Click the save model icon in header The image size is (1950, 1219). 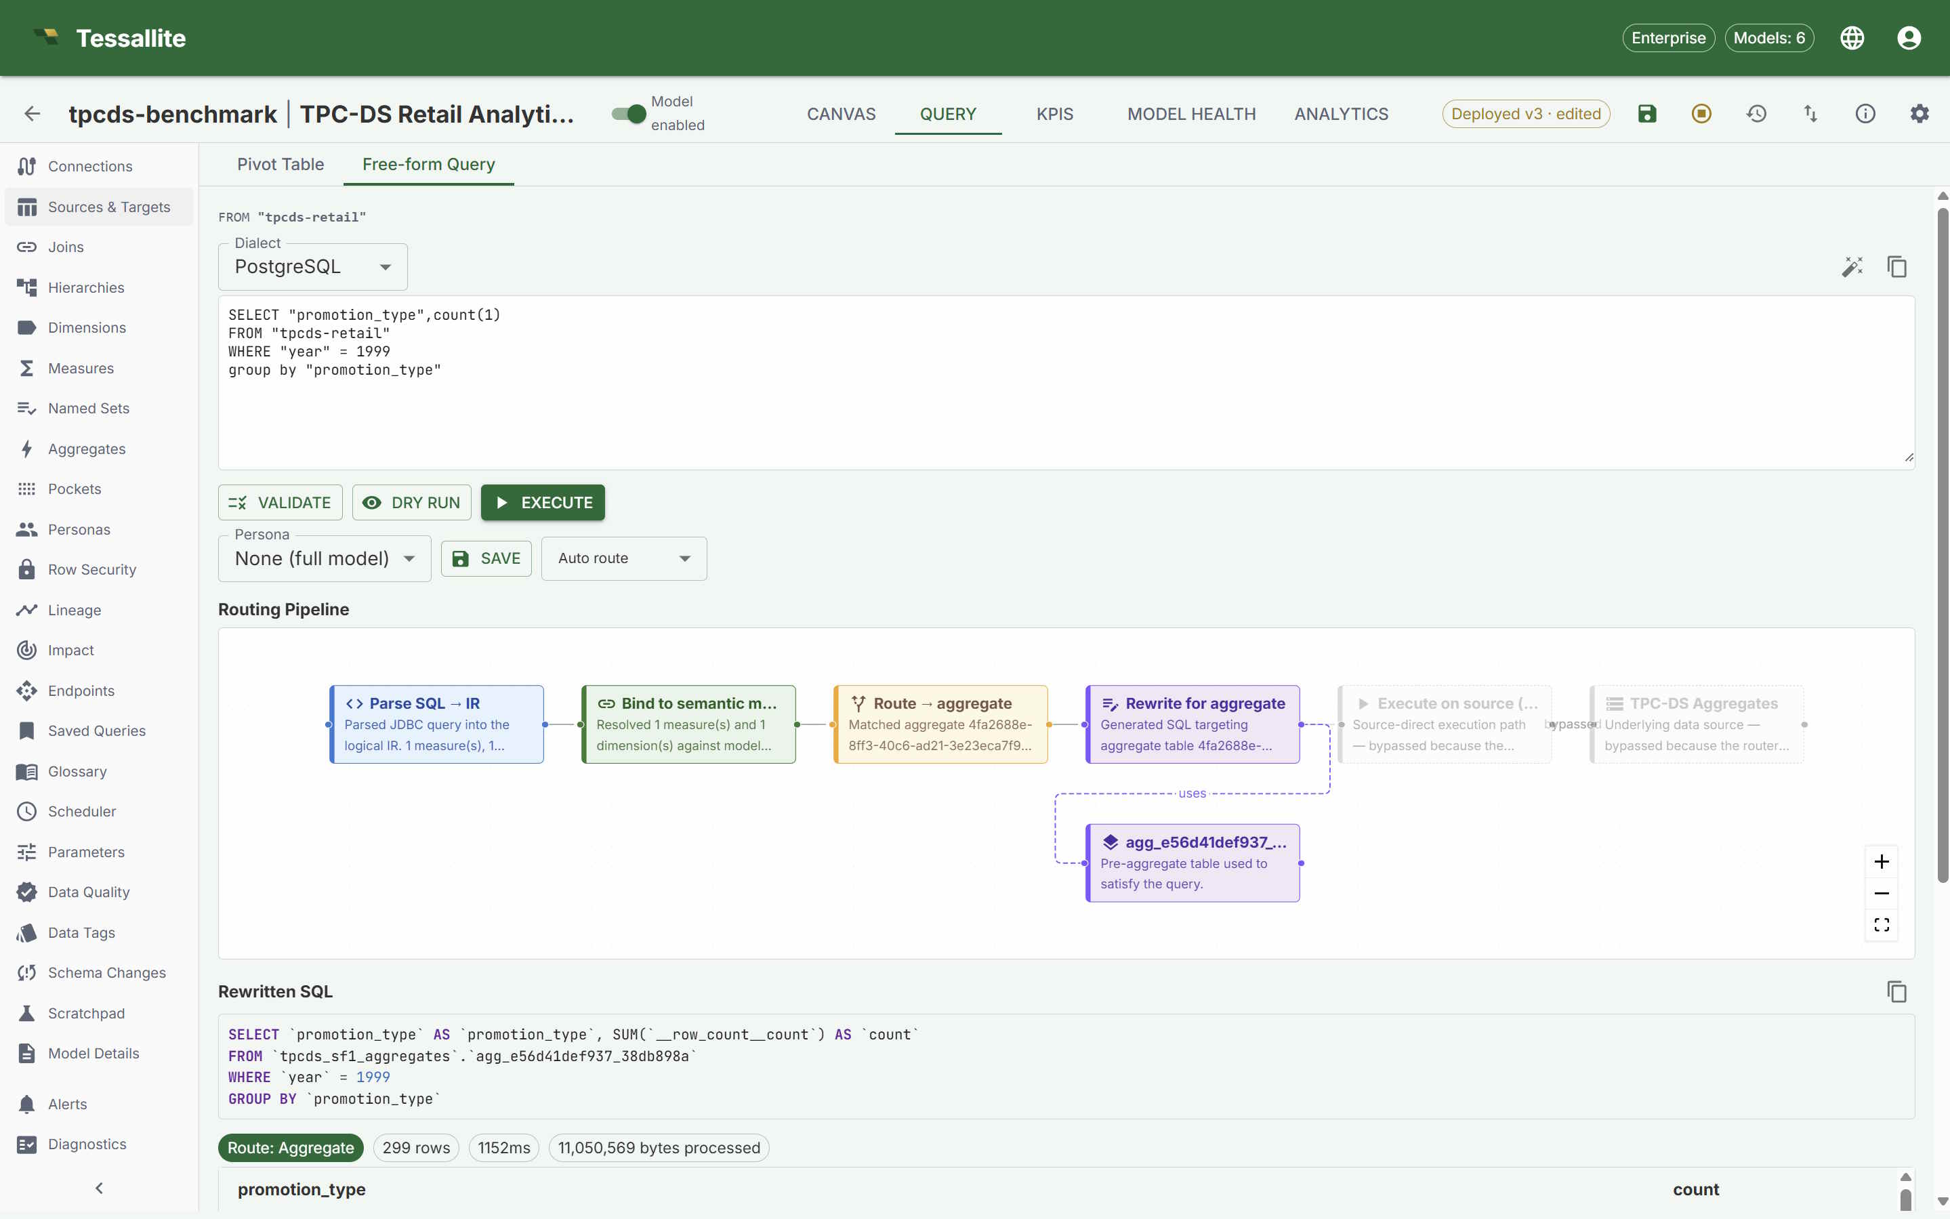[1647, 114]
